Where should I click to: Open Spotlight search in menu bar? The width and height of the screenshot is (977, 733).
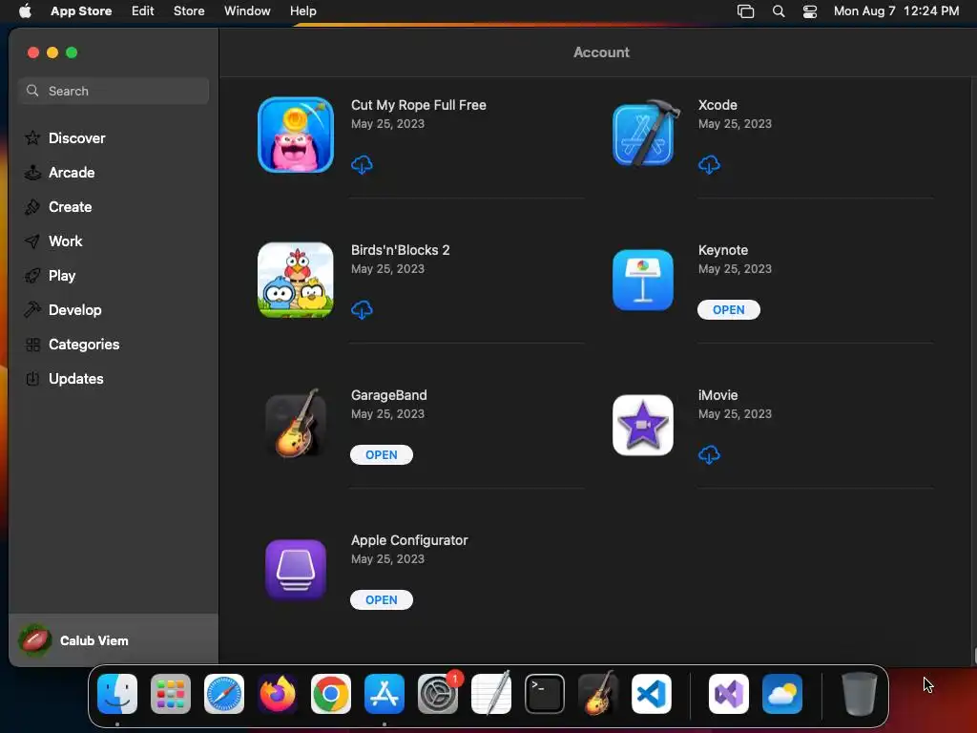779,10
